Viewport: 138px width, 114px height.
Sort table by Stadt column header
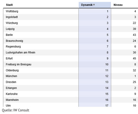click(9, 5)
